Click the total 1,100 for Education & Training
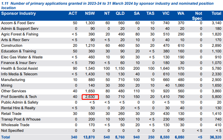223x140 pixels. (216, 51)
